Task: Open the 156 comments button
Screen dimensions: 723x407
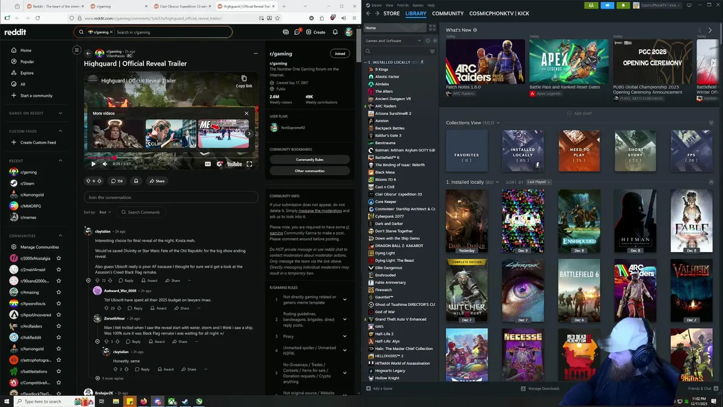Action: (x=117, y=181)
